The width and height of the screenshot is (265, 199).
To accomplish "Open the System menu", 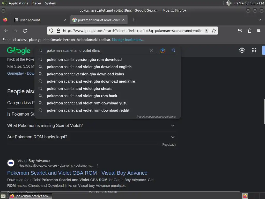I will 50,3.
